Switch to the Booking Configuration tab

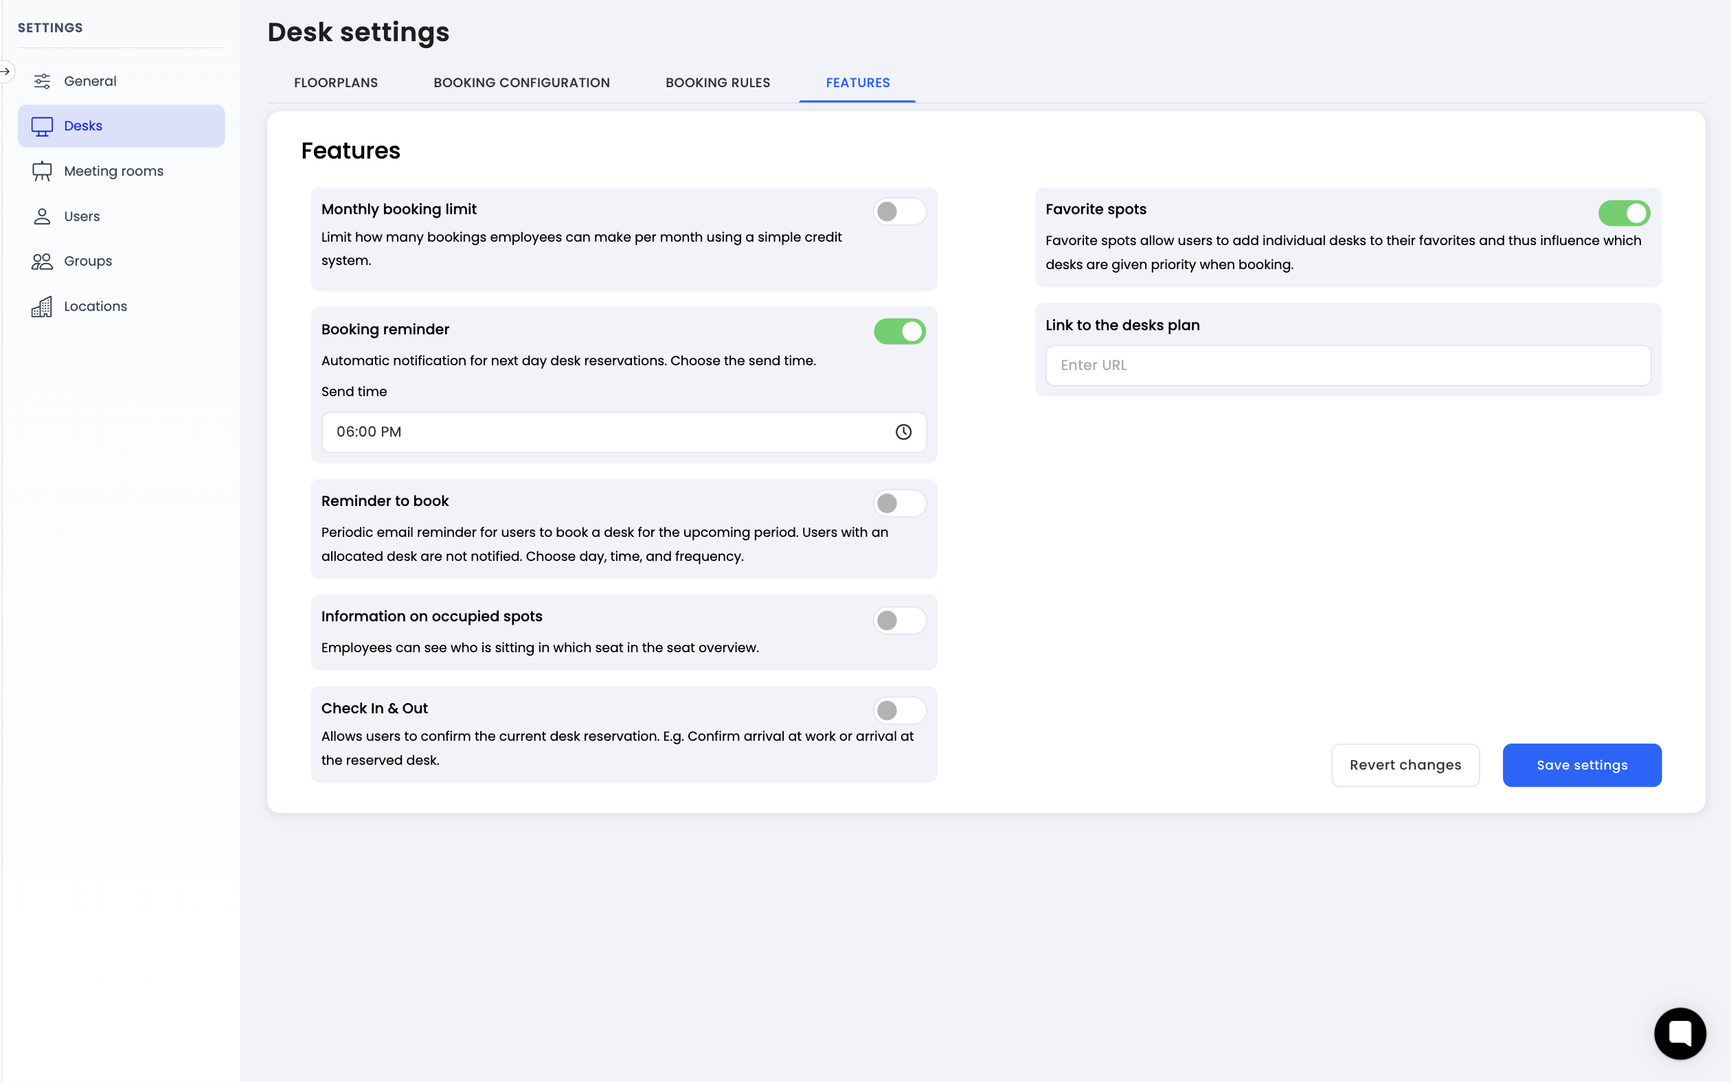coord(521,83)
